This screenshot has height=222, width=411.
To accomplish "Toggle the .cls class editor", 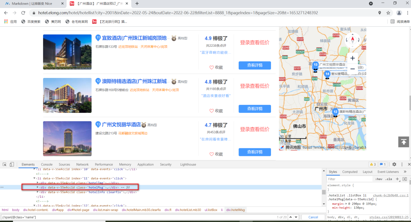I will 389,179.
